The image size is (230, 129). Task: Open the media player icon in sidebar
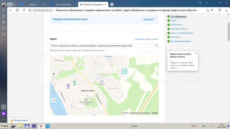click(4, 22)
